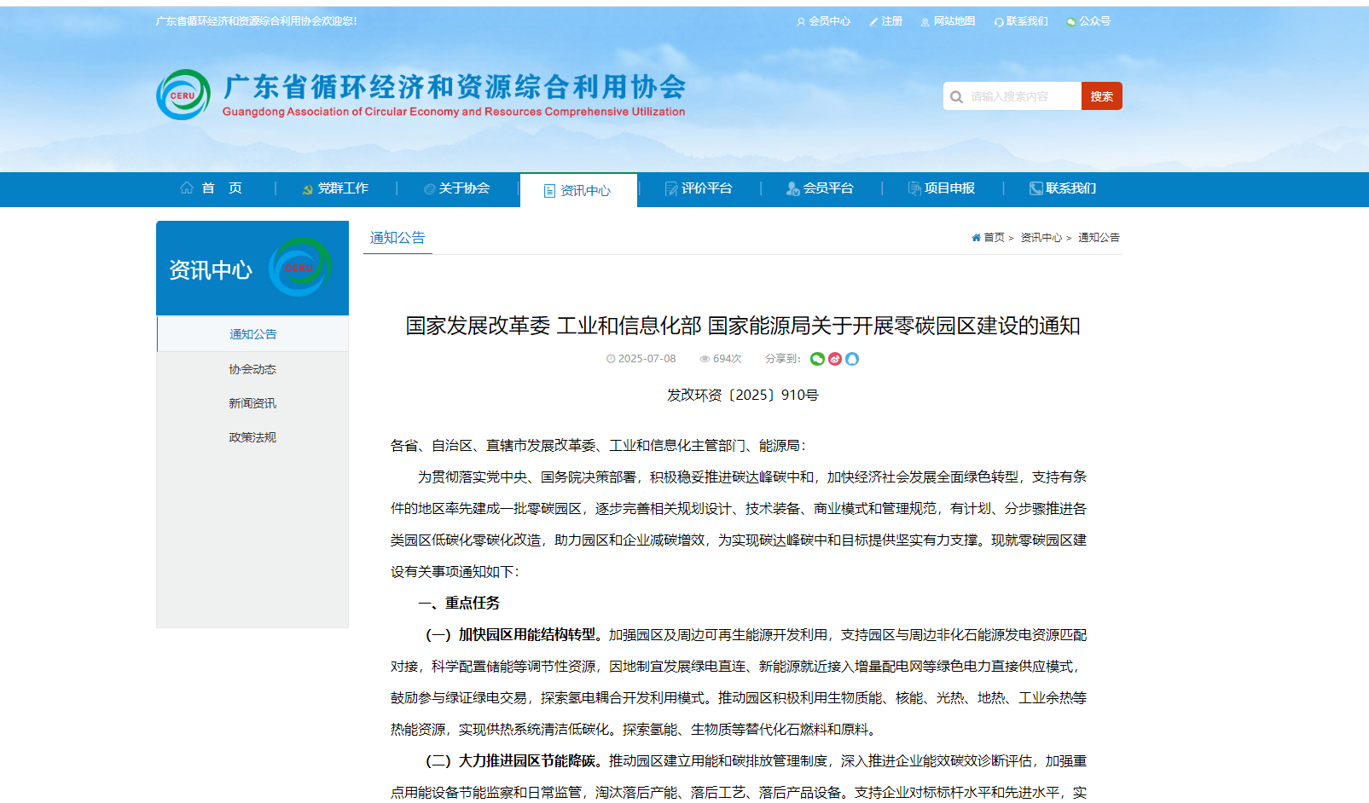Viewport: 1369px width, 803px height.
Task: Click 资讯中心 in the breadcrumb
Action: (x=1041, y=238)
